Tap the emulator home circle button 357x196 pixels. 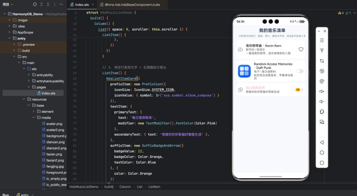pyautogui.click(x=322, y=153)
